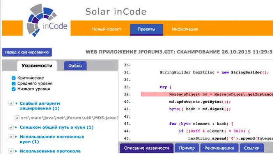Click the Solar inCode logo

coord(47,20)
